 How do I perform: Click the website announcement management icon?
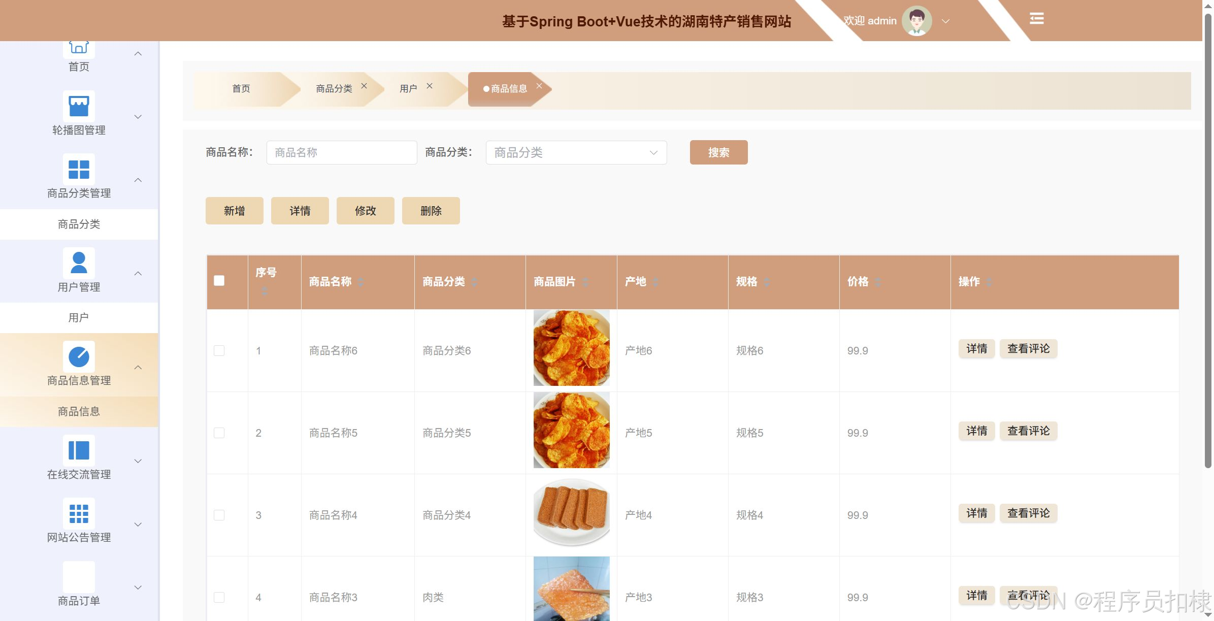pyautogui.click(x=79, y=513)
